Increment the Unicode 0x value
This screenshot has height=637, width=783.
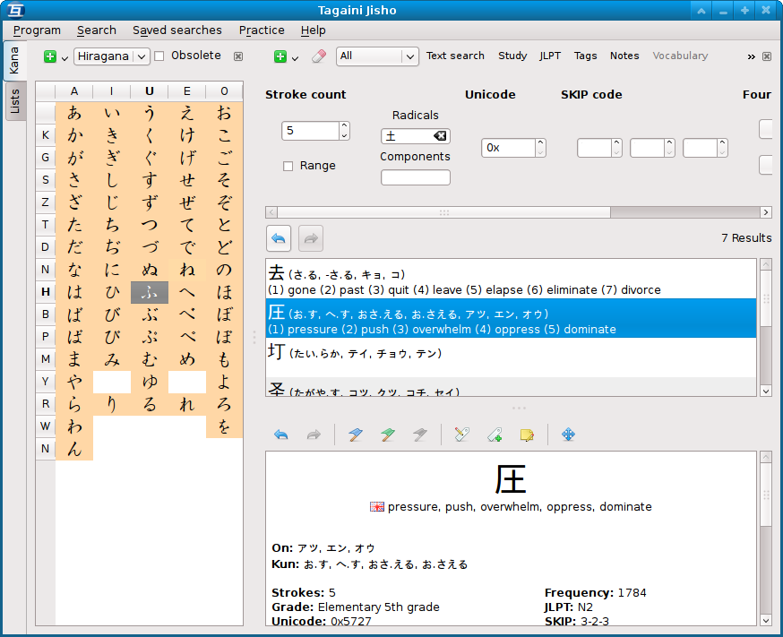coord(540,142)
